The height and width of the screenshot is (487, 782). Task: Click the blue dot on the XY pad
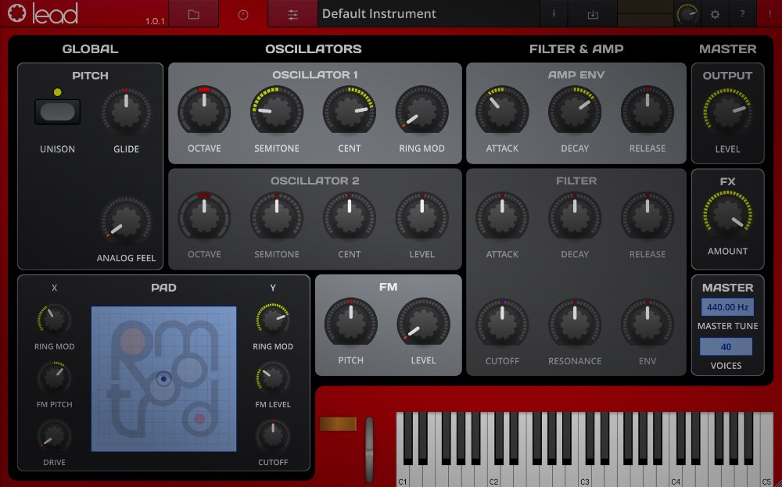coord(162,378)
